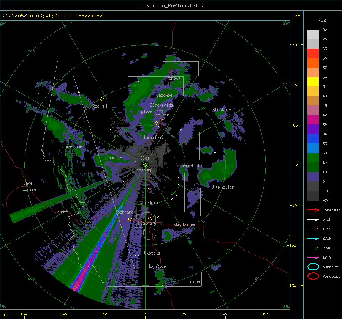Click the red forecast ellipse icon
Image resolution: width=342 pixels, height=319 pixels.
[x=313, y=276]
